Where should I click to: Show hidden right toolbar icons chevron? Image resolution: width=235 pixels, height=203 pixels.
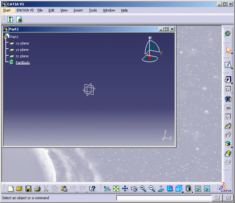click(231, 179)
